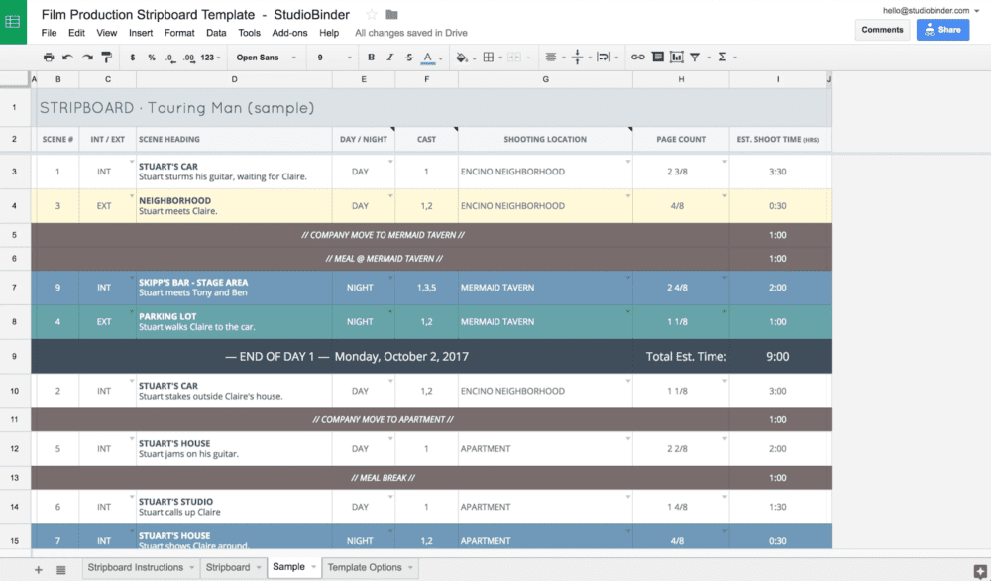Insert a chart

677,57
